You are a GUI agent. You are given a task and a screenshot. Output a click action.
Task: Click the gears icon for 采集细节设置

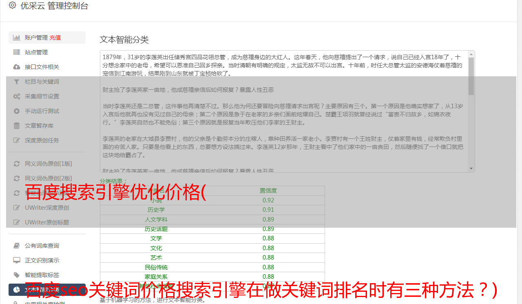pos(17,96)
